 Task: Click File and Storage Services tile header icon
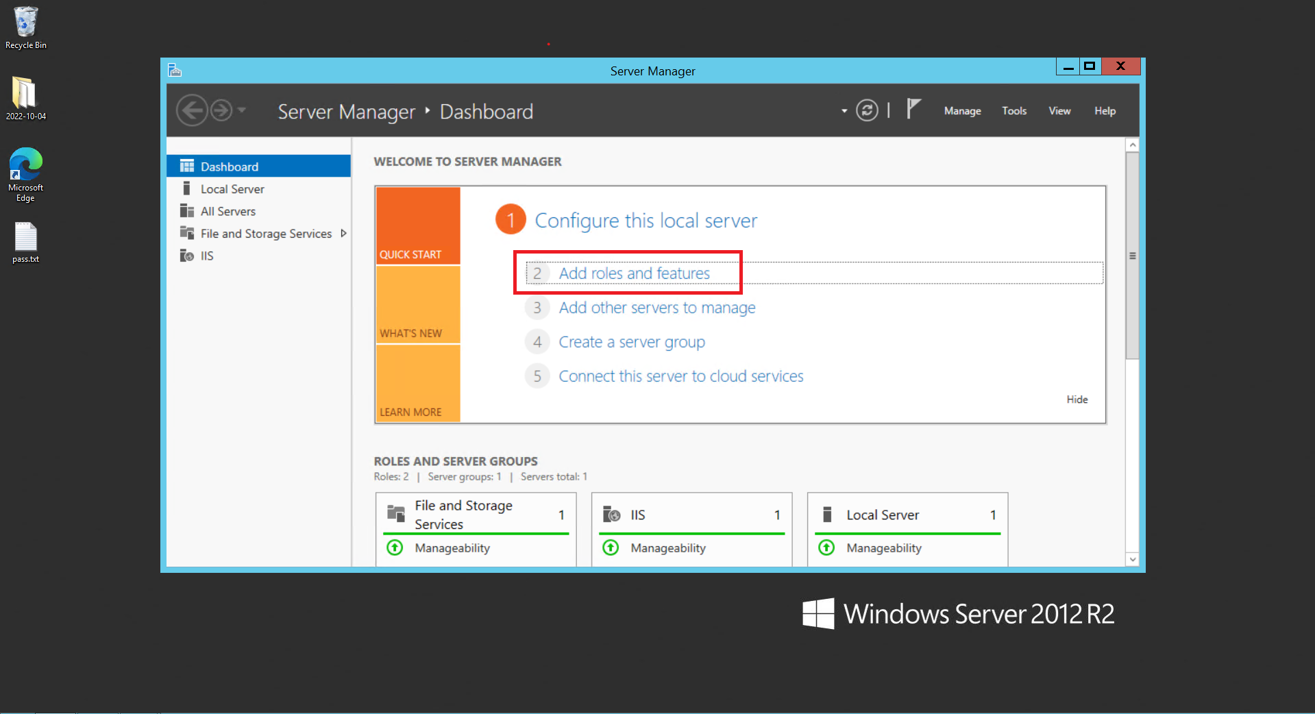point(396,513)
